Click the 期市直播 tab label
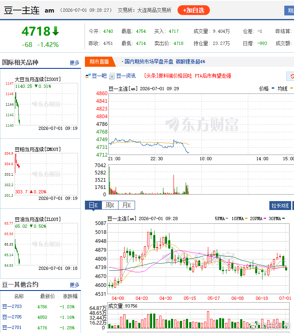Screen dimensions: 294x333 99,62
